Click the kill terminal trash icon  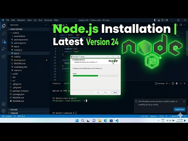click(x=177, y=83)
